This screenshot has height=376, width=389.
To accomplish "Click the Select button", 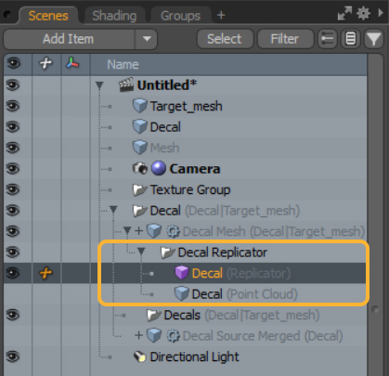I will pyautogui.click(x=225, y=39).
